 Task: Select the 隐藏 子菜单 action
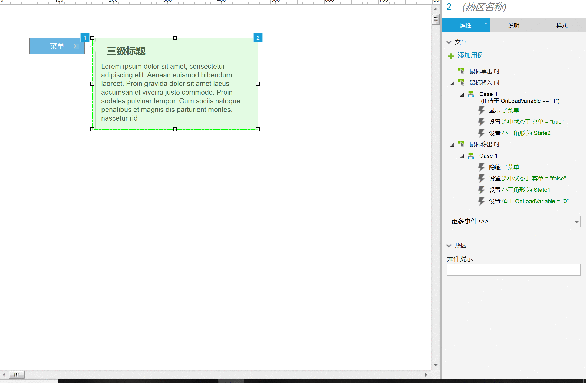click(504, 167)
